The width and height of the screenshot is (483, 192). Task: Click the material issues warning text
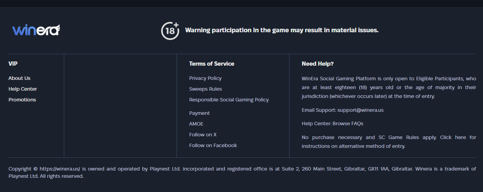[282, 30]
